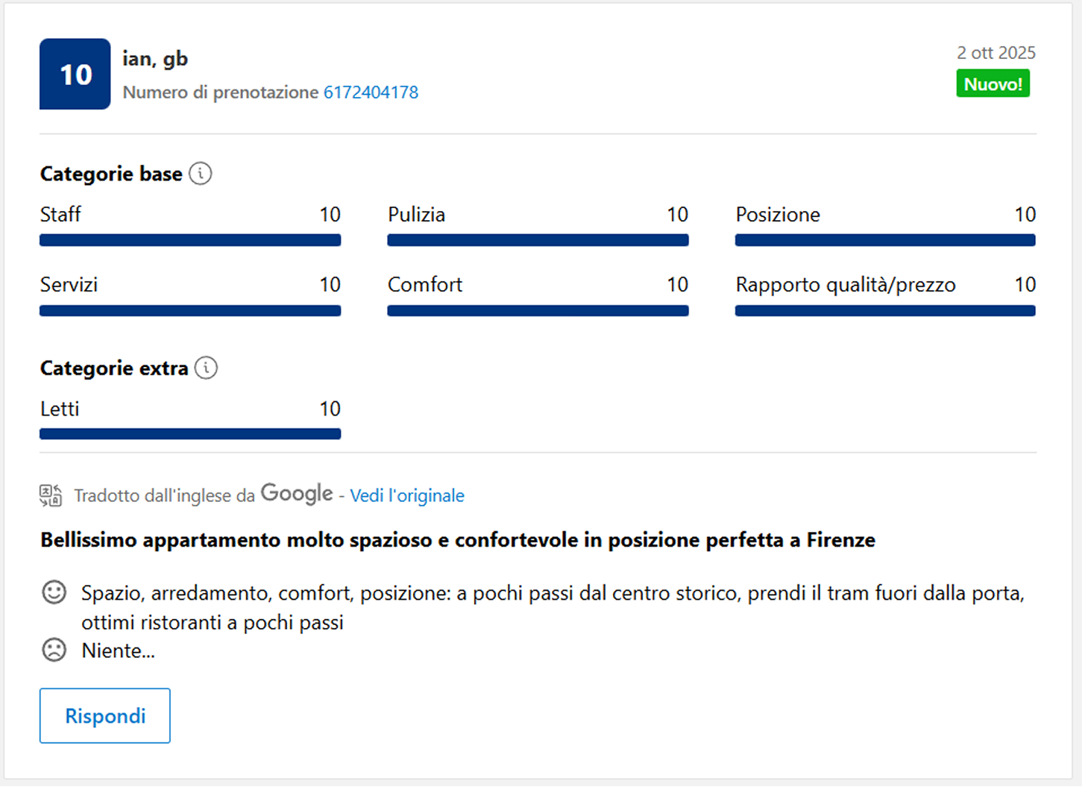Click the green Nuovo! badge

pyautogui.click(x=993, y=84)
